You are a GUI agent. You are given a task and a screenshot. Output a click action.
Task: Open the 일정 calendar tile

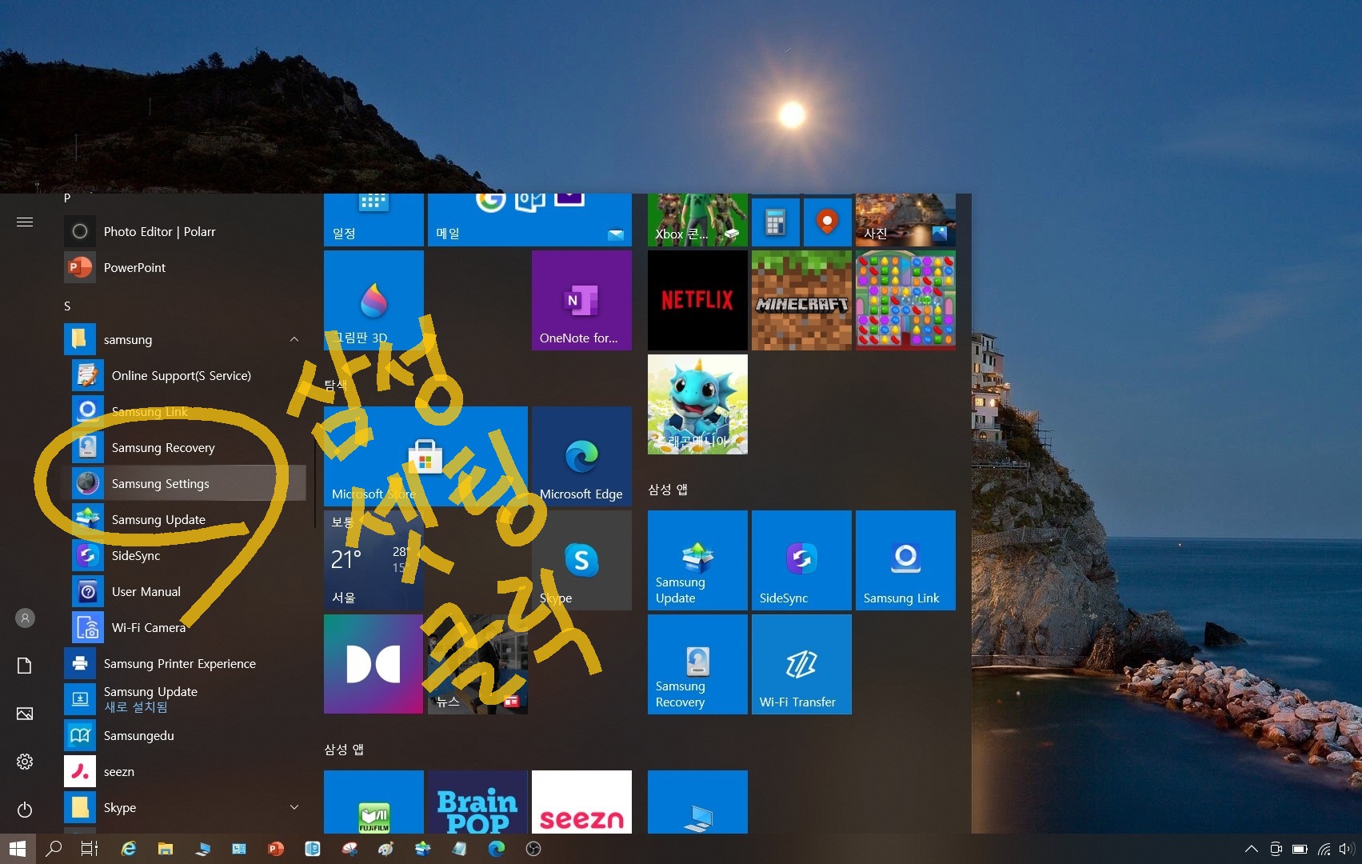pyautogui.click(x=373, y=220)
